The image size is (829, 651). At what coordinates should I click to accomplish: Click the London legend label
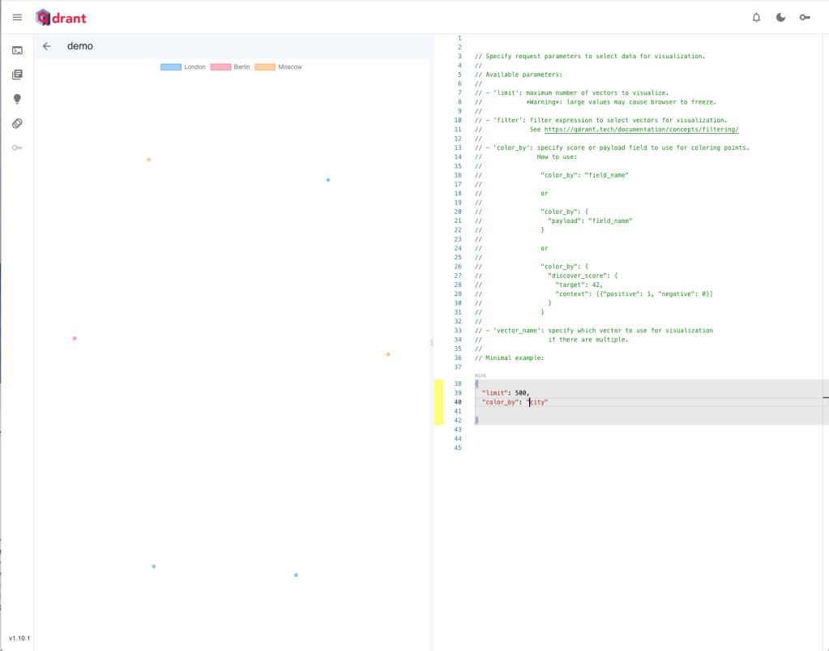pyautogui.click(x=194, y=67)
